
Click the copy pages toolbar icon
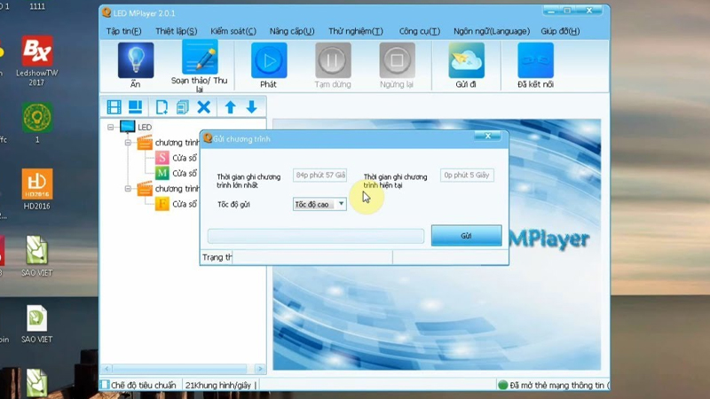coord(183,107)
